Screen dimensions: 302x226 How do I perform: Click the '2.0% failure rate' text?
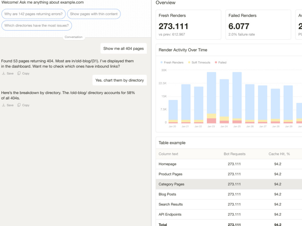[x=242, y=34]
